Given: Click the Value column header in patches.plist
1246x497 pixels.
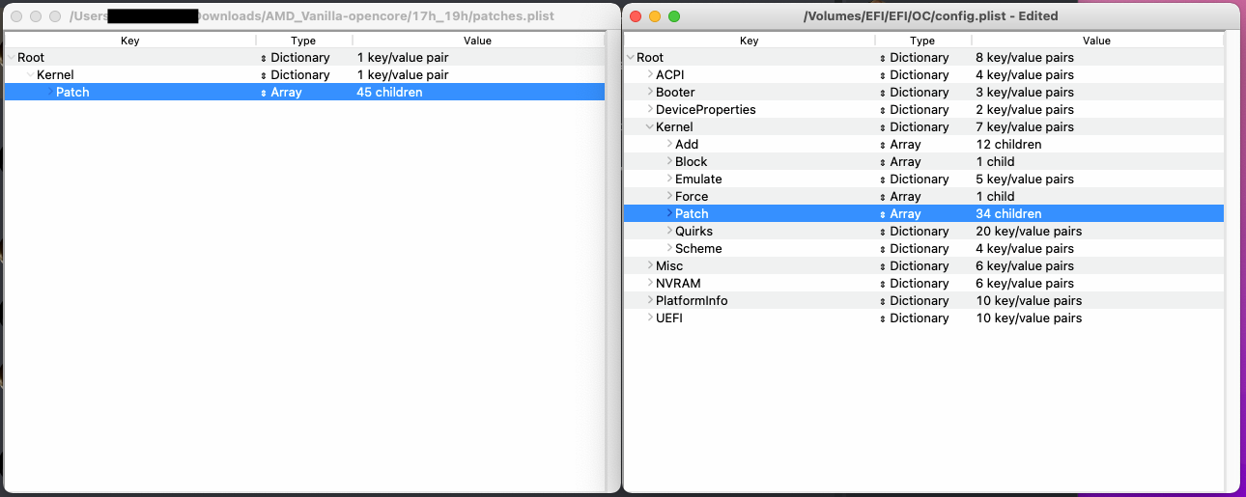Looking at the screenshot, I should (477, 41).
